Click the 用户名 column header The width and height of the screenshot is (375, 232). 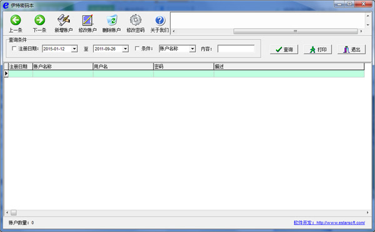tap(123, 66)
